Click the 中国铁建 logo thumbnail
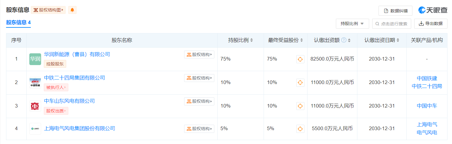Screen dimensions: 452x144 pyautogui.click(x=35, y=83)
